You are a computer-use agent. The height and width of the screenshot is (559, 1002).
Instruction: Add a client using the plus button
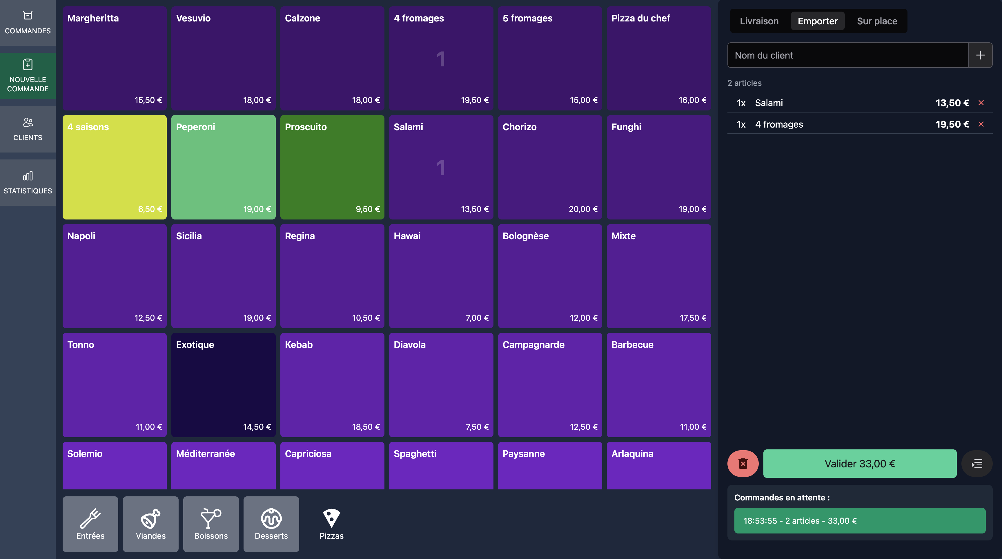[x=981, y=55]
